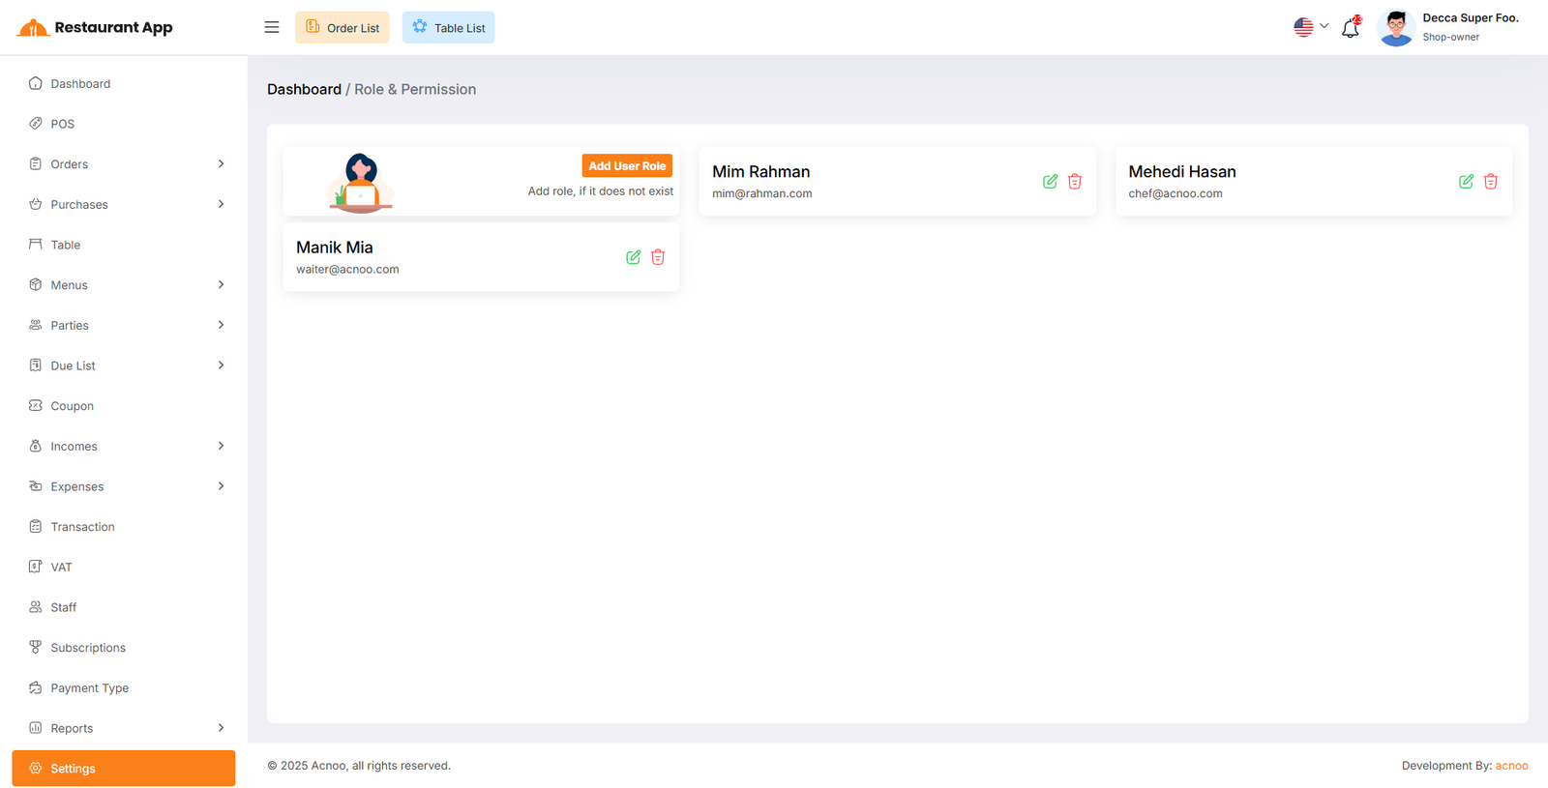Open the Order List button
Image resolution: width=1548 pixels, height=788 pixels.
tap(342, 28)
